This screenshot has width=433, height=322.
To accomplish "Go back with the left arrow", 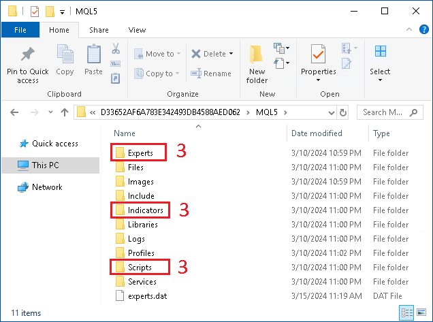I will (x=14, y=112).
